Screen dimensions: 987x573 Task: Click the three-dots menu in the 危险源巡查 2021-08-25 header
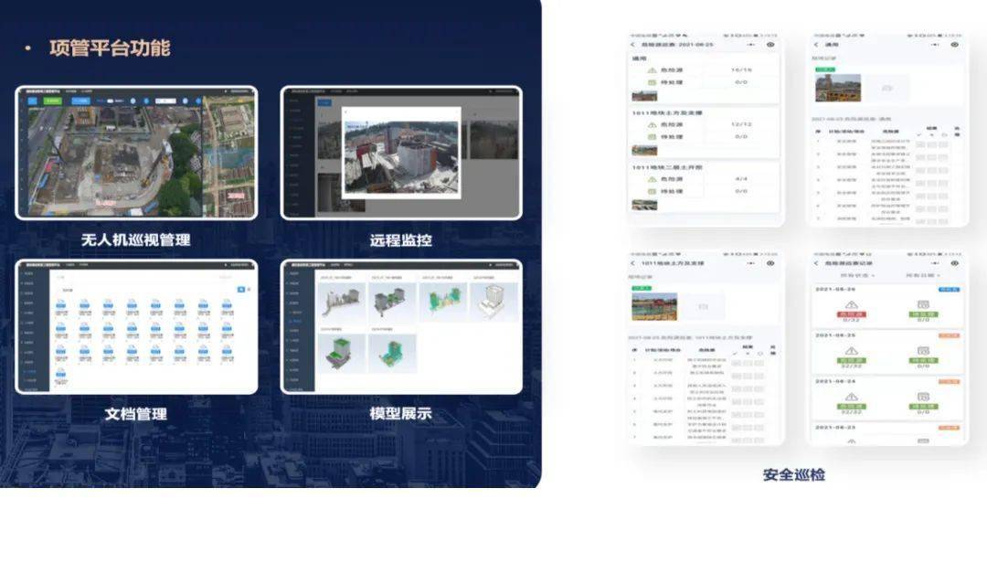click(751, 44)
